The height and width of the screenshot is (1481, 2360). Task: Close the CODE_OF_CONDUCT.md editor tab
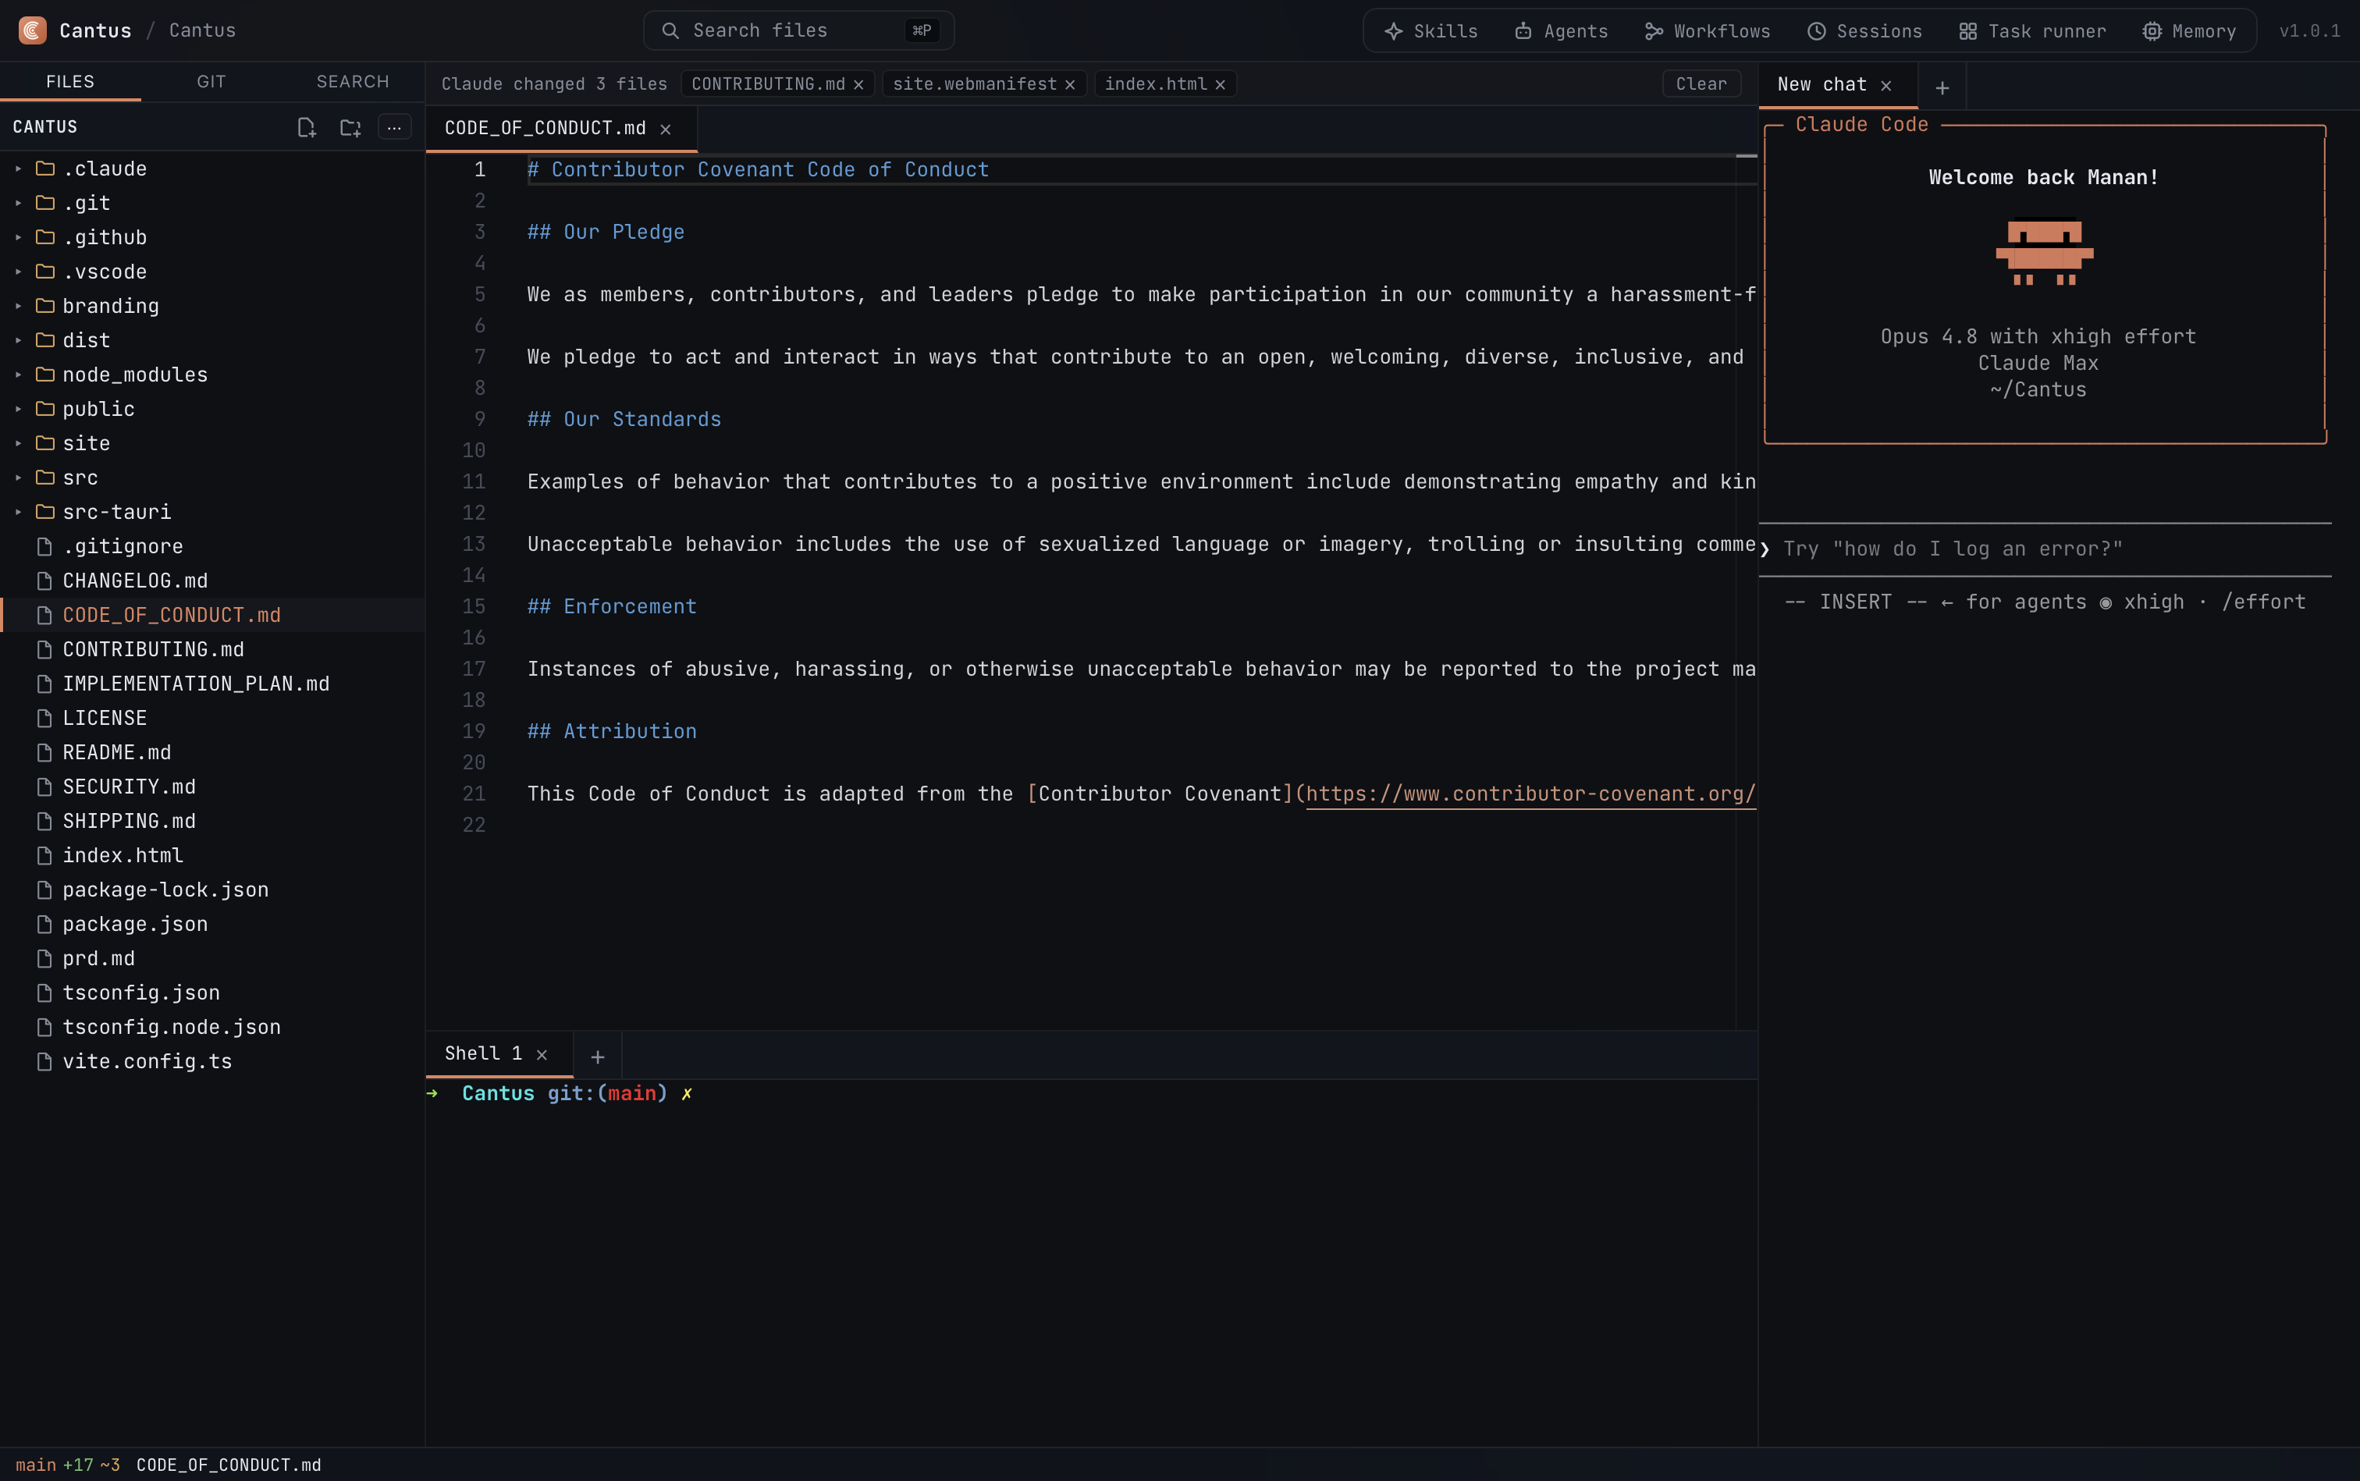tap(665, 130)
